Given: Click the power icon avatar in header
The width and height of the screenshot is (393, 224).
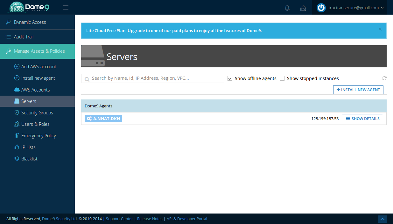Looking at the screenshot, I should coord(321,8).
